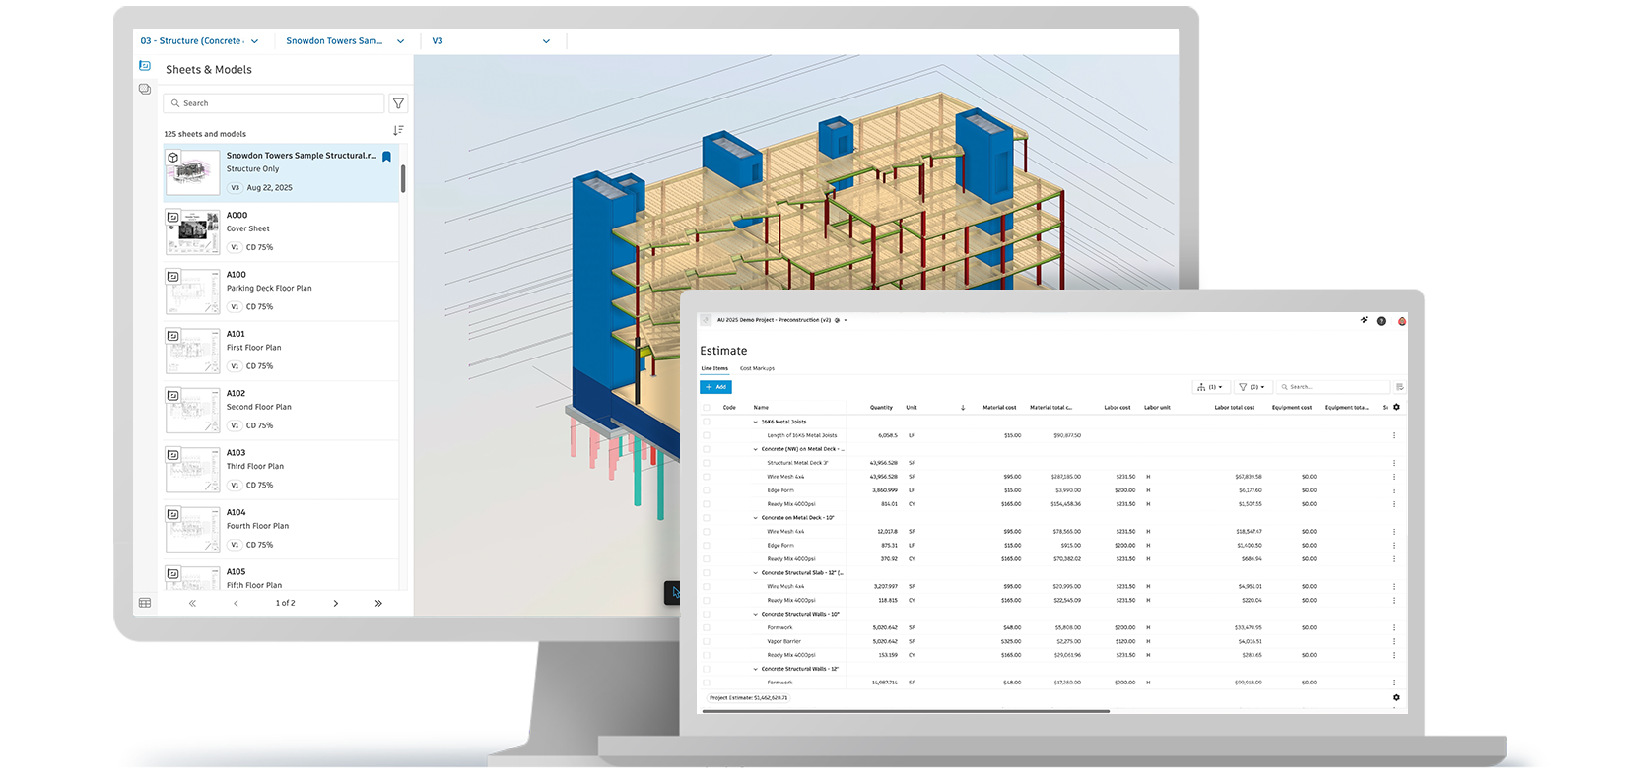Open the filter icon beside sheets search

coord(398,103)
